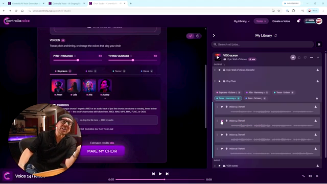Screen dimensions: 327x184
Task: Download the Dry Choir output
Action: tap(317, 81)
